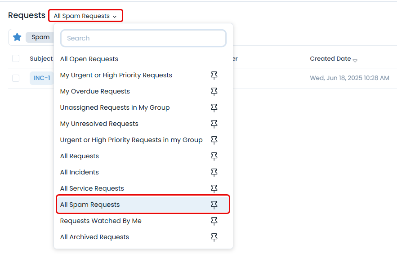
Task: Pin the All Incidents filter
Action: point(214,172)
